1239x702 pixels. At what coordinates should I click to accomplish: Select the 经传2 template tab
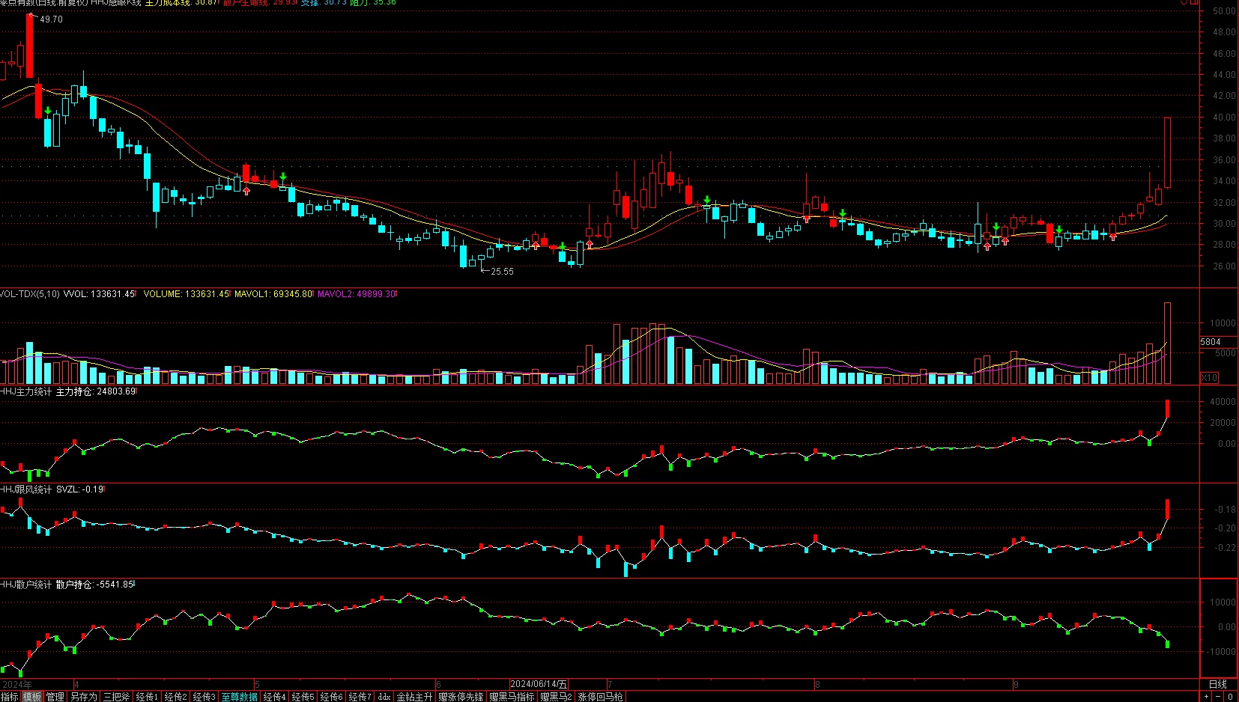[175, 697]
